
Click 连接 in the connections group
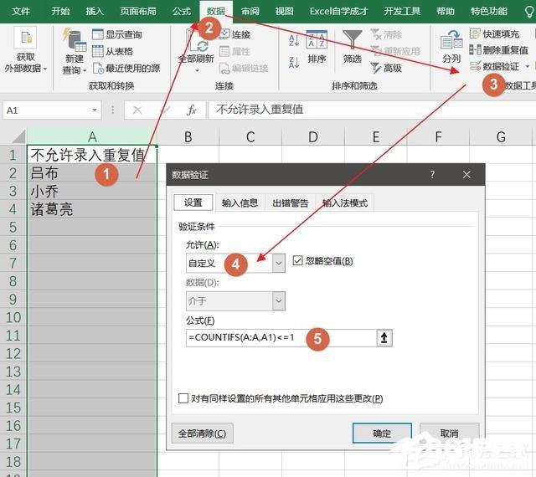(x=234, y=34)
